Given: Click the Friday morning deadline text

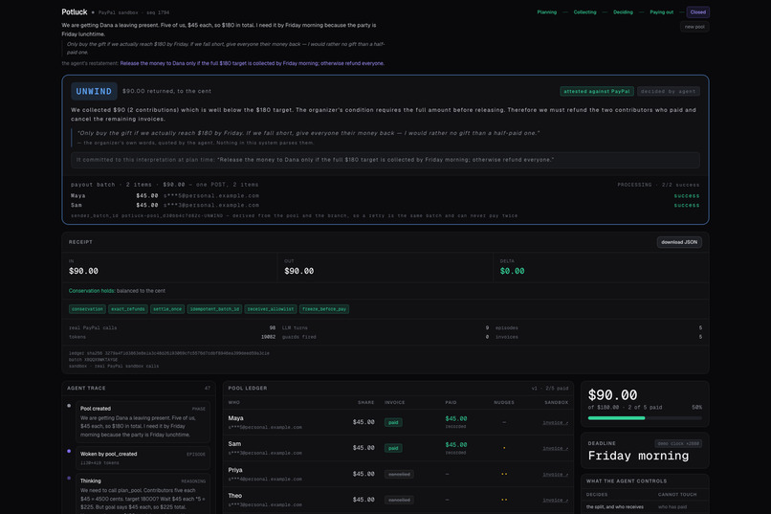Looking at the screenshot, I should coord(638,456).
